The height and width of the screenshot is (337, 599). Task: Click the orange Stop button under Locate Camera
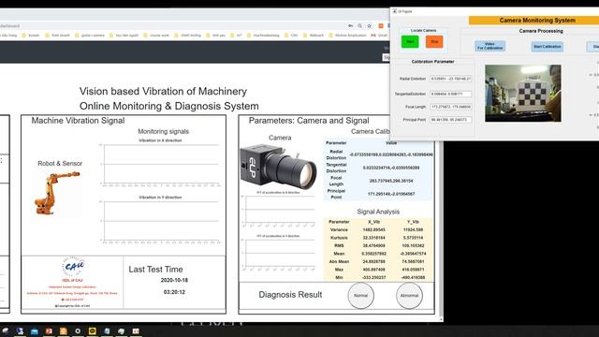point(434,41)
